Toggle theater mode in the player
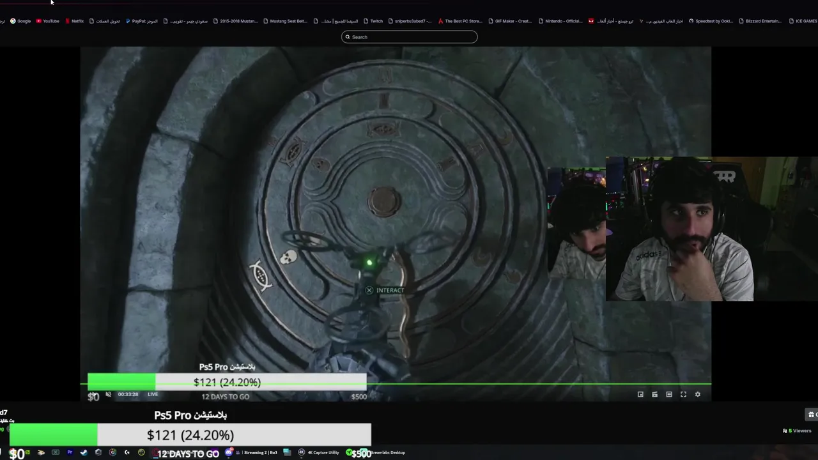Image resolution: width=818 pixels, height=460 pixels. (x=669, y=394)
